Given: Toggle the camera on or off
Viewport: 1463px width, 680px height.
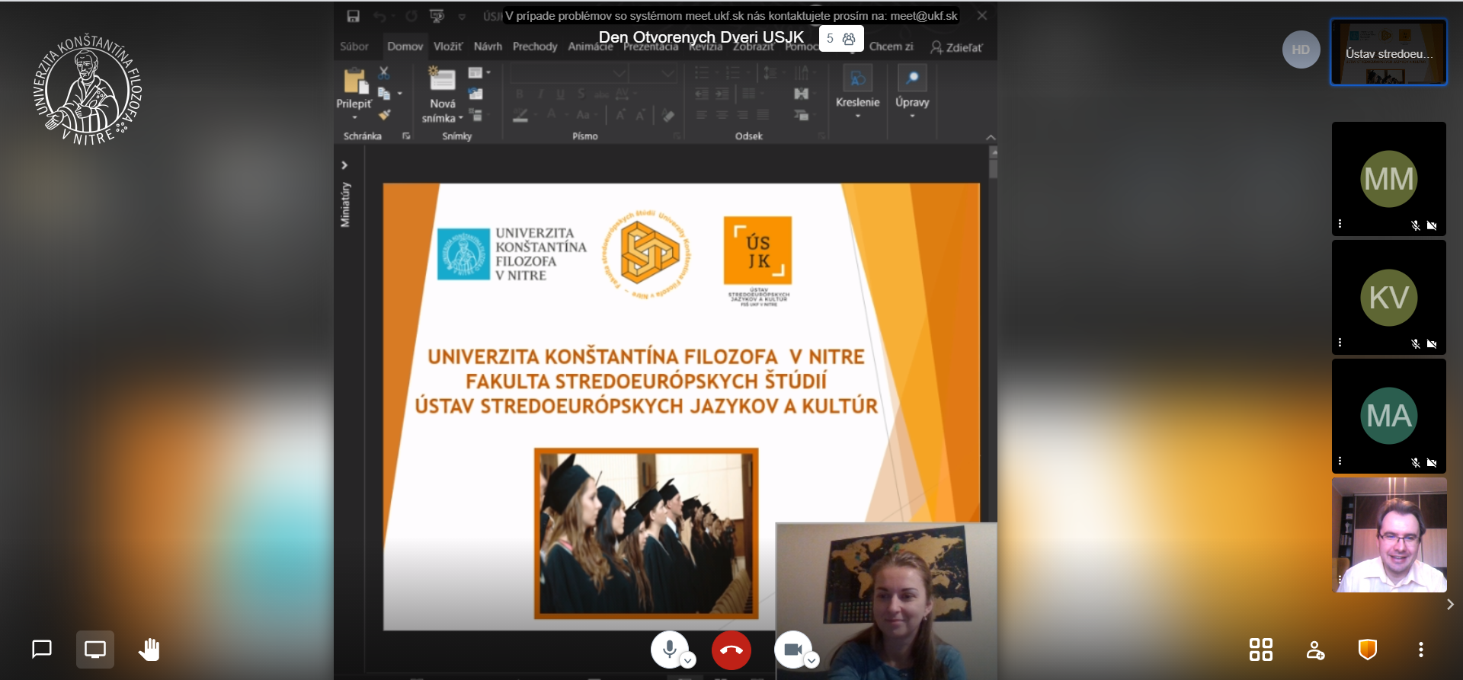Looking at the screenshot, I should [x=792, y=650].
